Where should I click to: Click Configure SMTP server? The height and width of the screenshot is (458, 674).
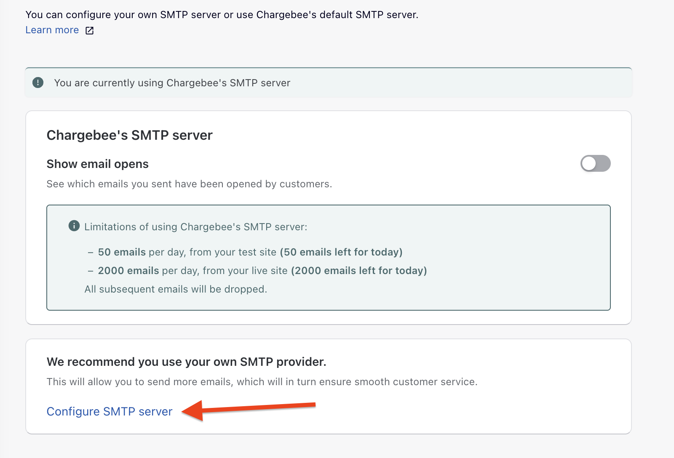[x=109, y=411]
